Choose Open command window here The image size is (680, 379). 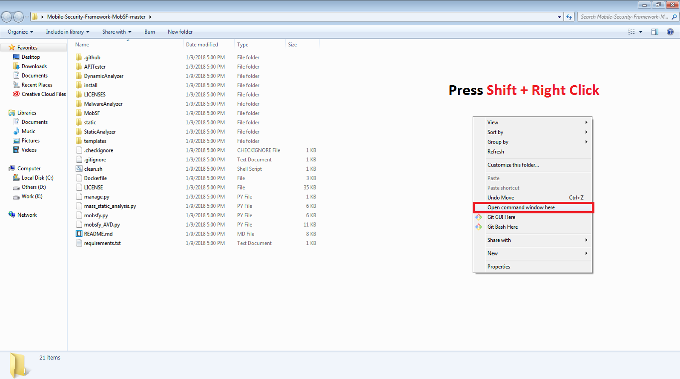tap(533, 207)
